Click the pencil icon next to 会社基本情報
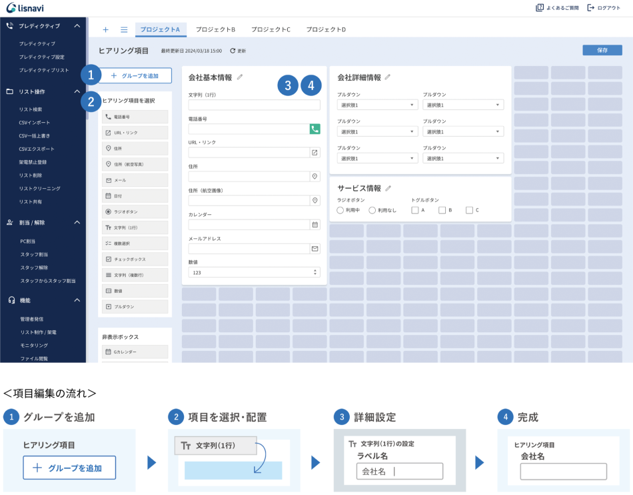Viewport: 633px width, 495px height. [240, 77]
